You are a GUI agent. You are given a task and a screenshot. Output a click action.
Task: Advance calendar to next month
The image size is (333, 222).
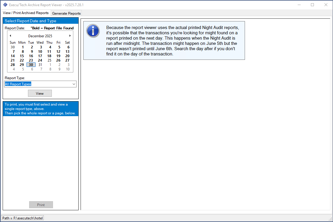70,36
